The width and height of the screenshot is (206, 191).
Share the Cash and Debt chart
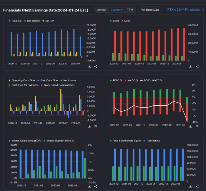coord(197,67)
